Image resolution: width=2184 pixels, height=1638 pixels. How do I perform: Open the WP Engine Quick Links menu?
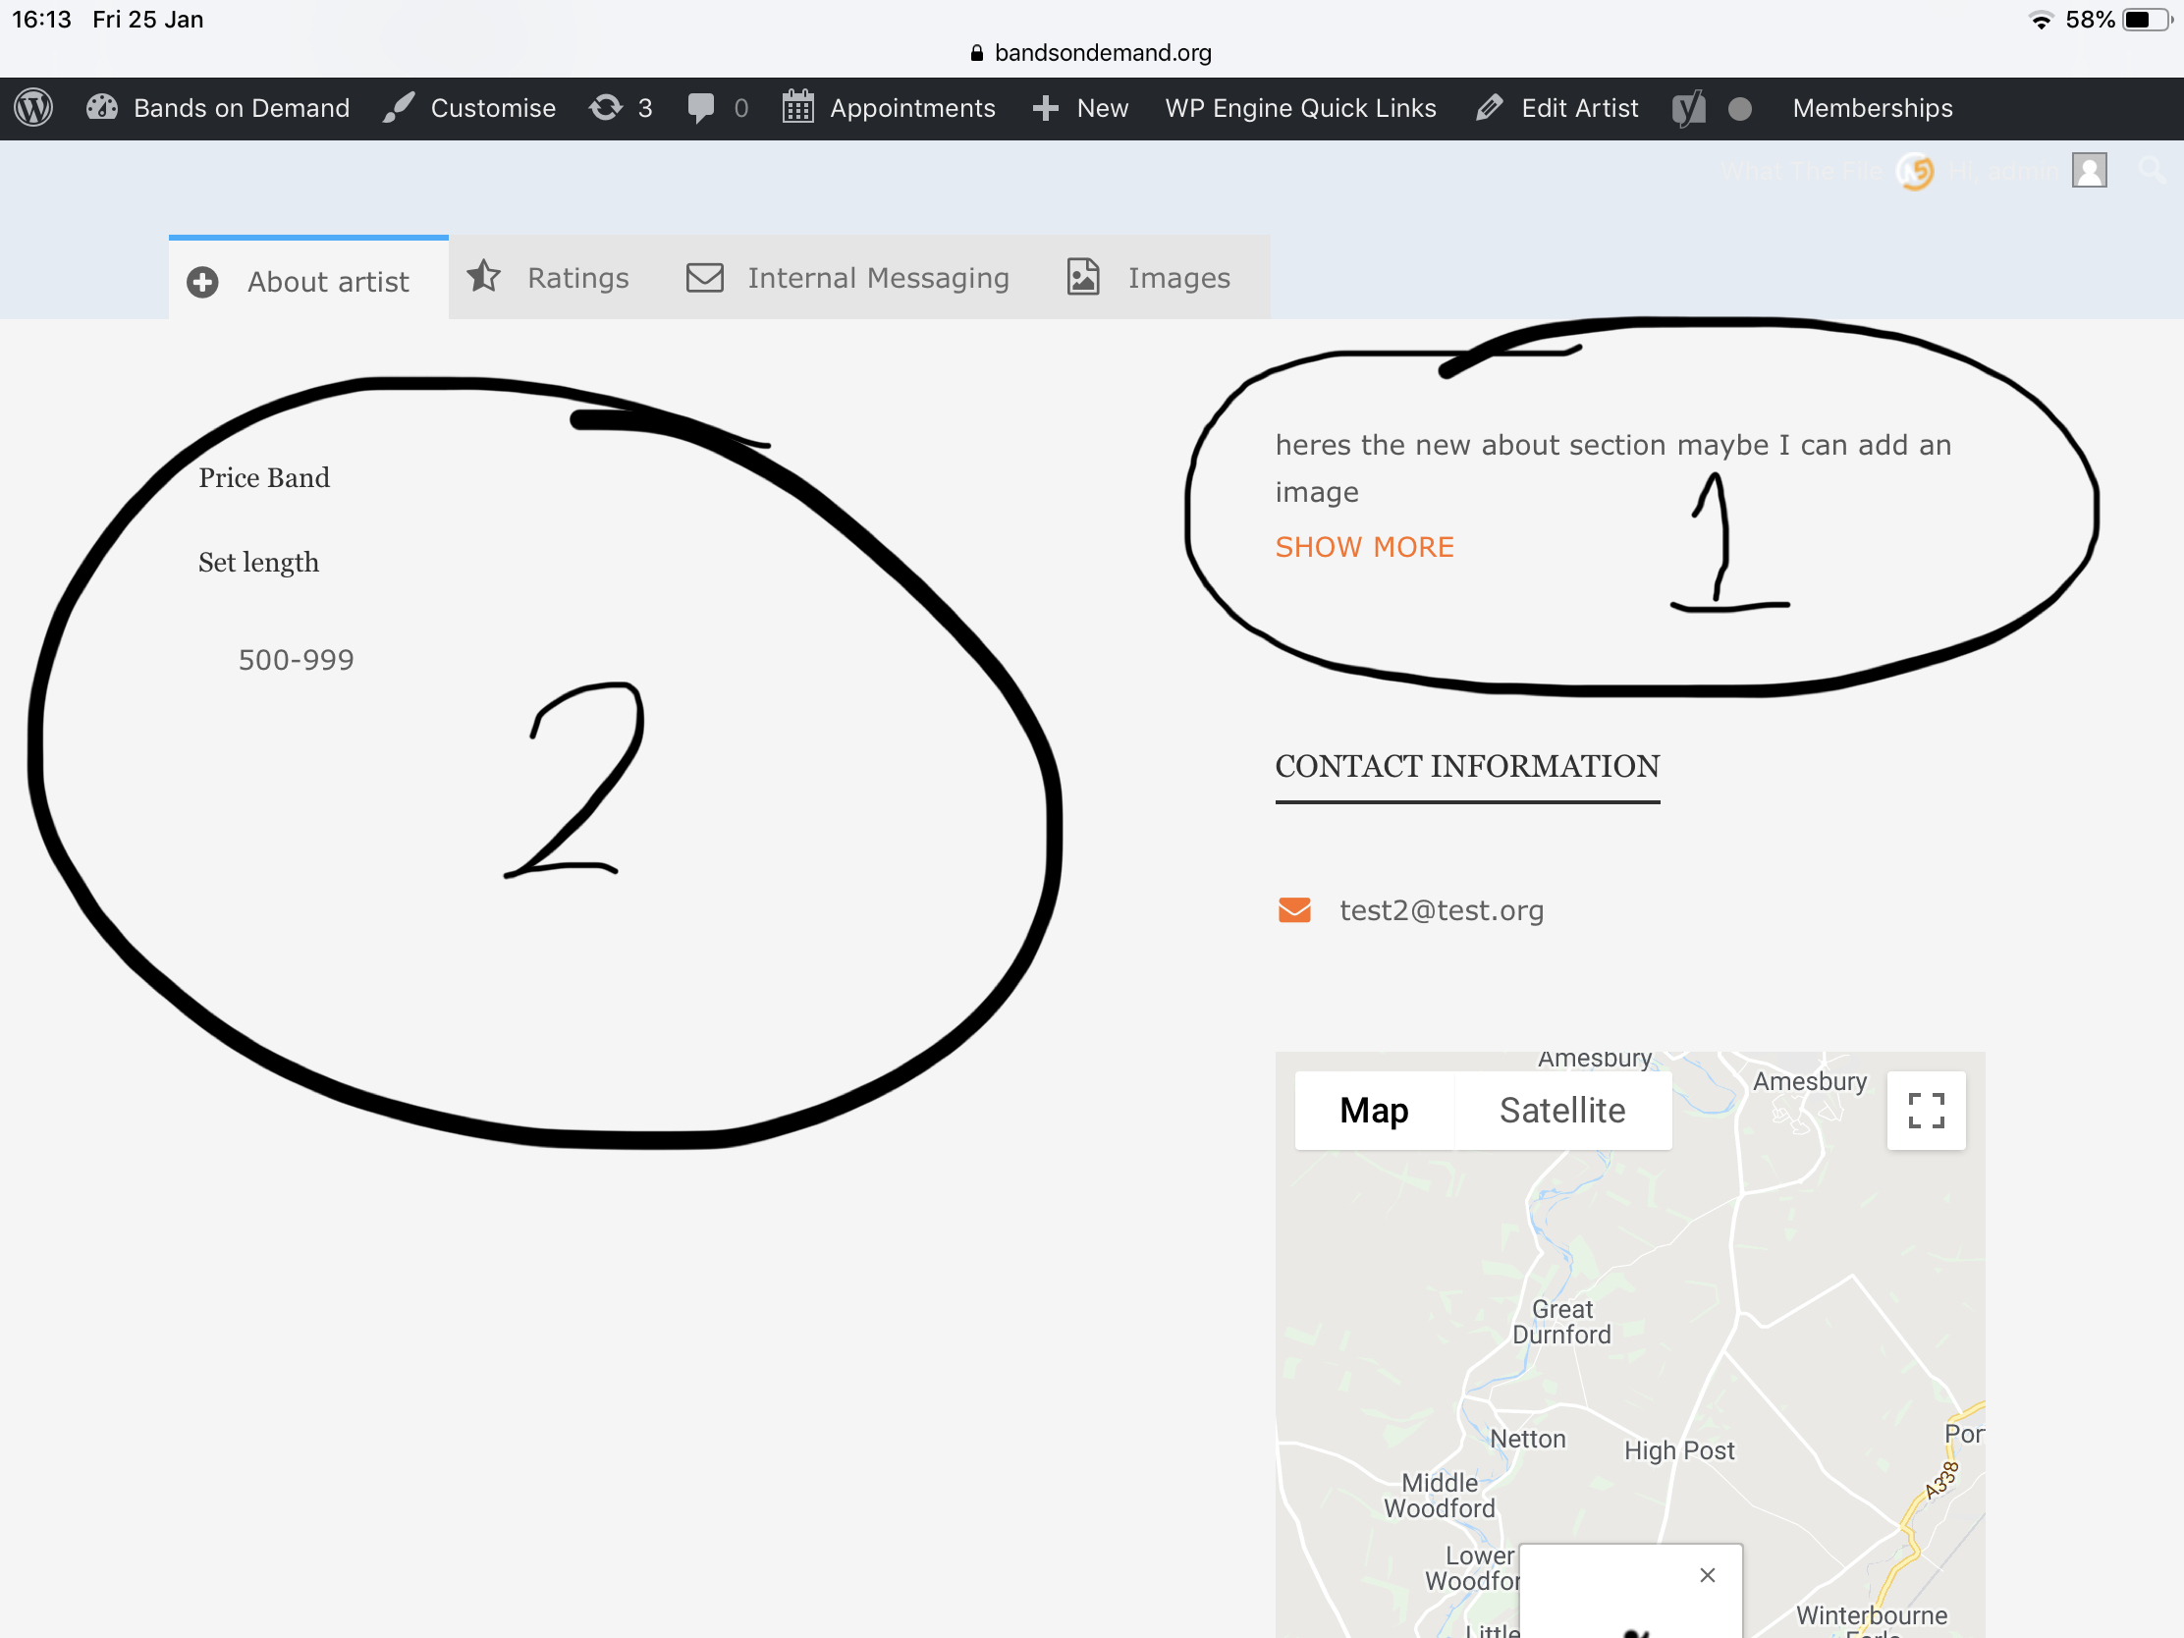(1300, 108)
